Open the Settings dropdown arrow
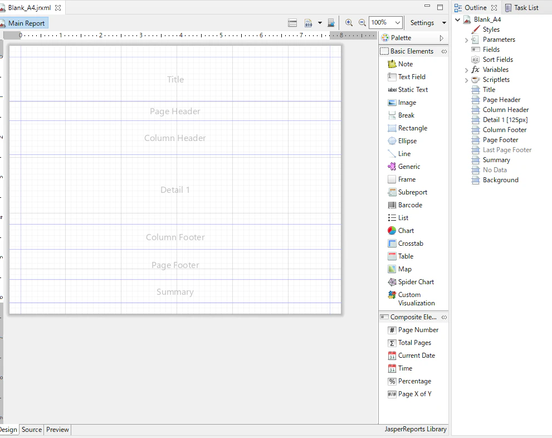 444,23
